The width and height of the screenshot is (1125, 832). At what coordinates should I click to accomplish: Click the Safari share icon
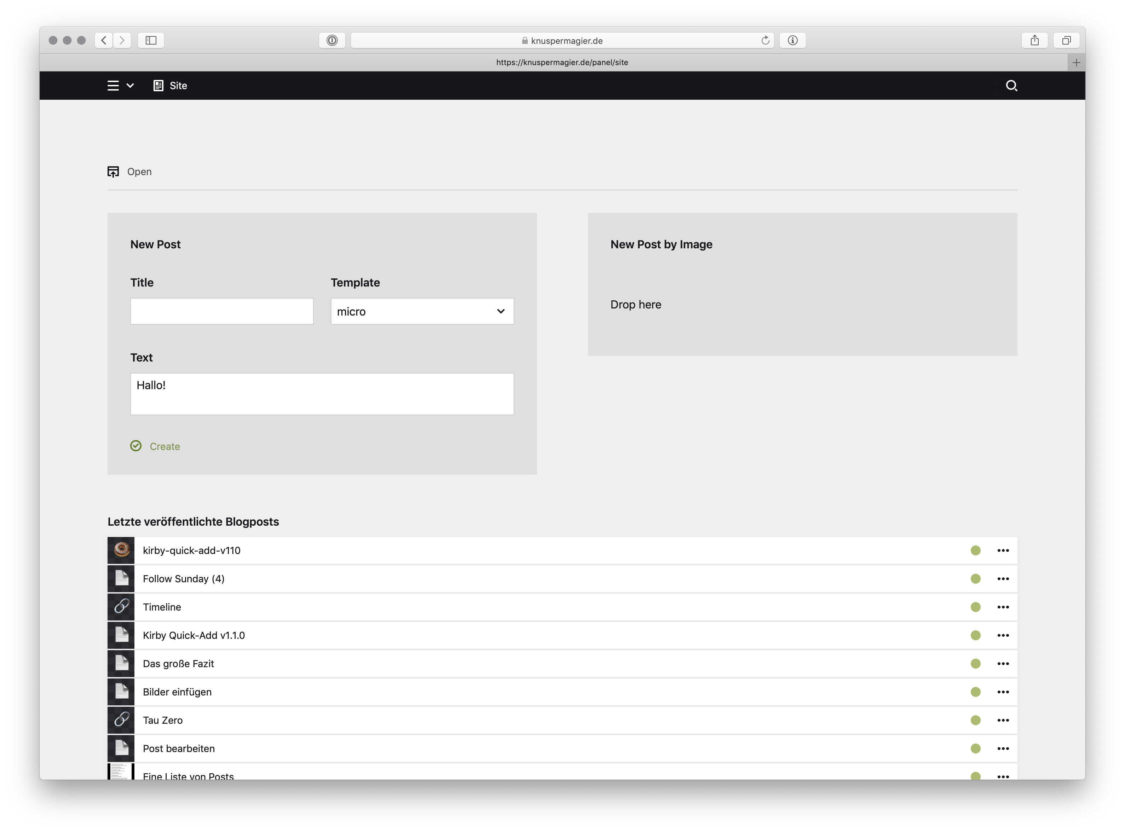[1034, 40]
